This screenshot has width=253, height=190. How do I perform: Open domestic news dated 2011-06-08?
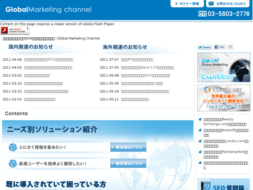click(48, 60)
